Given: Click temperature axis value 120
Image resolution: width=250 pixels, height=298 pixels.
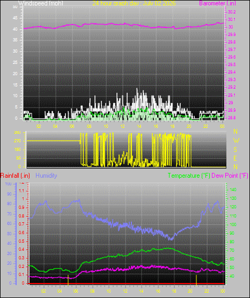Looking at the screenshot, I should coord(233,207).
